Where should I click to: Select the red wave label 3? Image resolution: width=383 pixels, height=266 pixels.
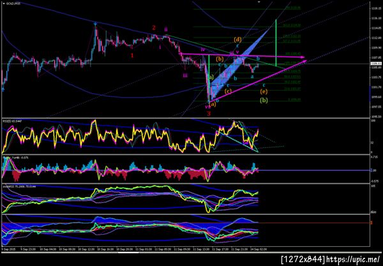point(209,114)
